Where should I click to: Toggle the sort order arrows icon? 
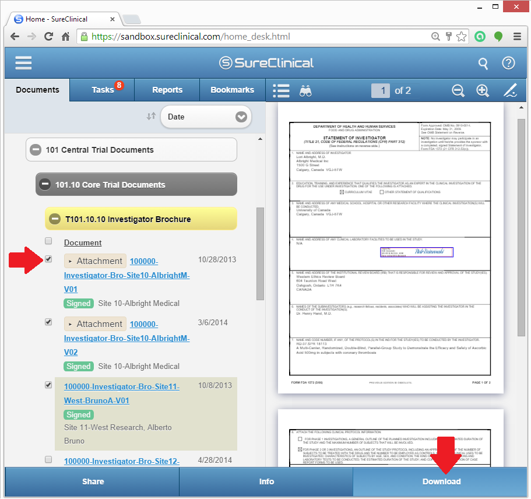(151, 117)
